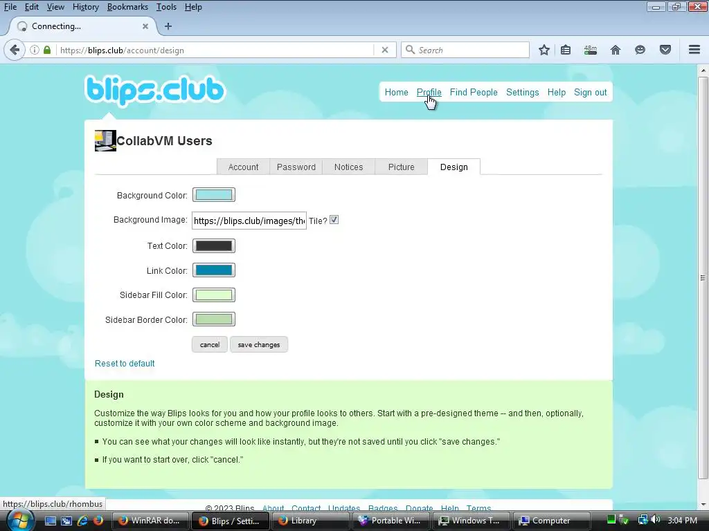The width and height of the screenshot is (709, 531).
Task: Stop page loading with the X button
Action: pos(385,50)
